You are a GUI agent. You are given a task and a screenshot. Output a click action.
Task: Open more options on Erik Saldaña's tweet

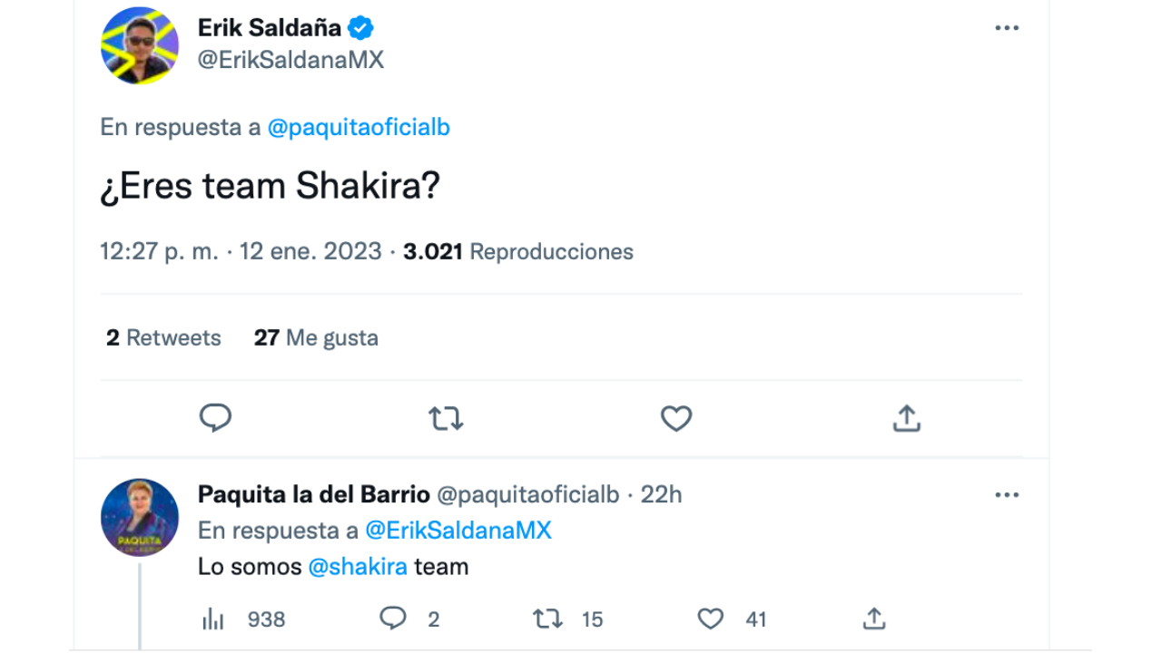point(1007,28)
